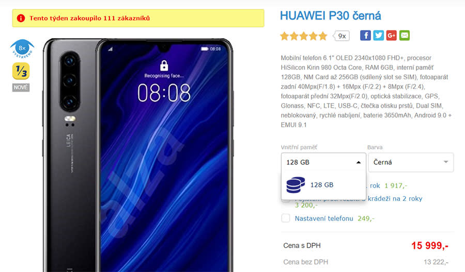Open the krádeži na 2 roky insurance link

[x=395, y=199]
